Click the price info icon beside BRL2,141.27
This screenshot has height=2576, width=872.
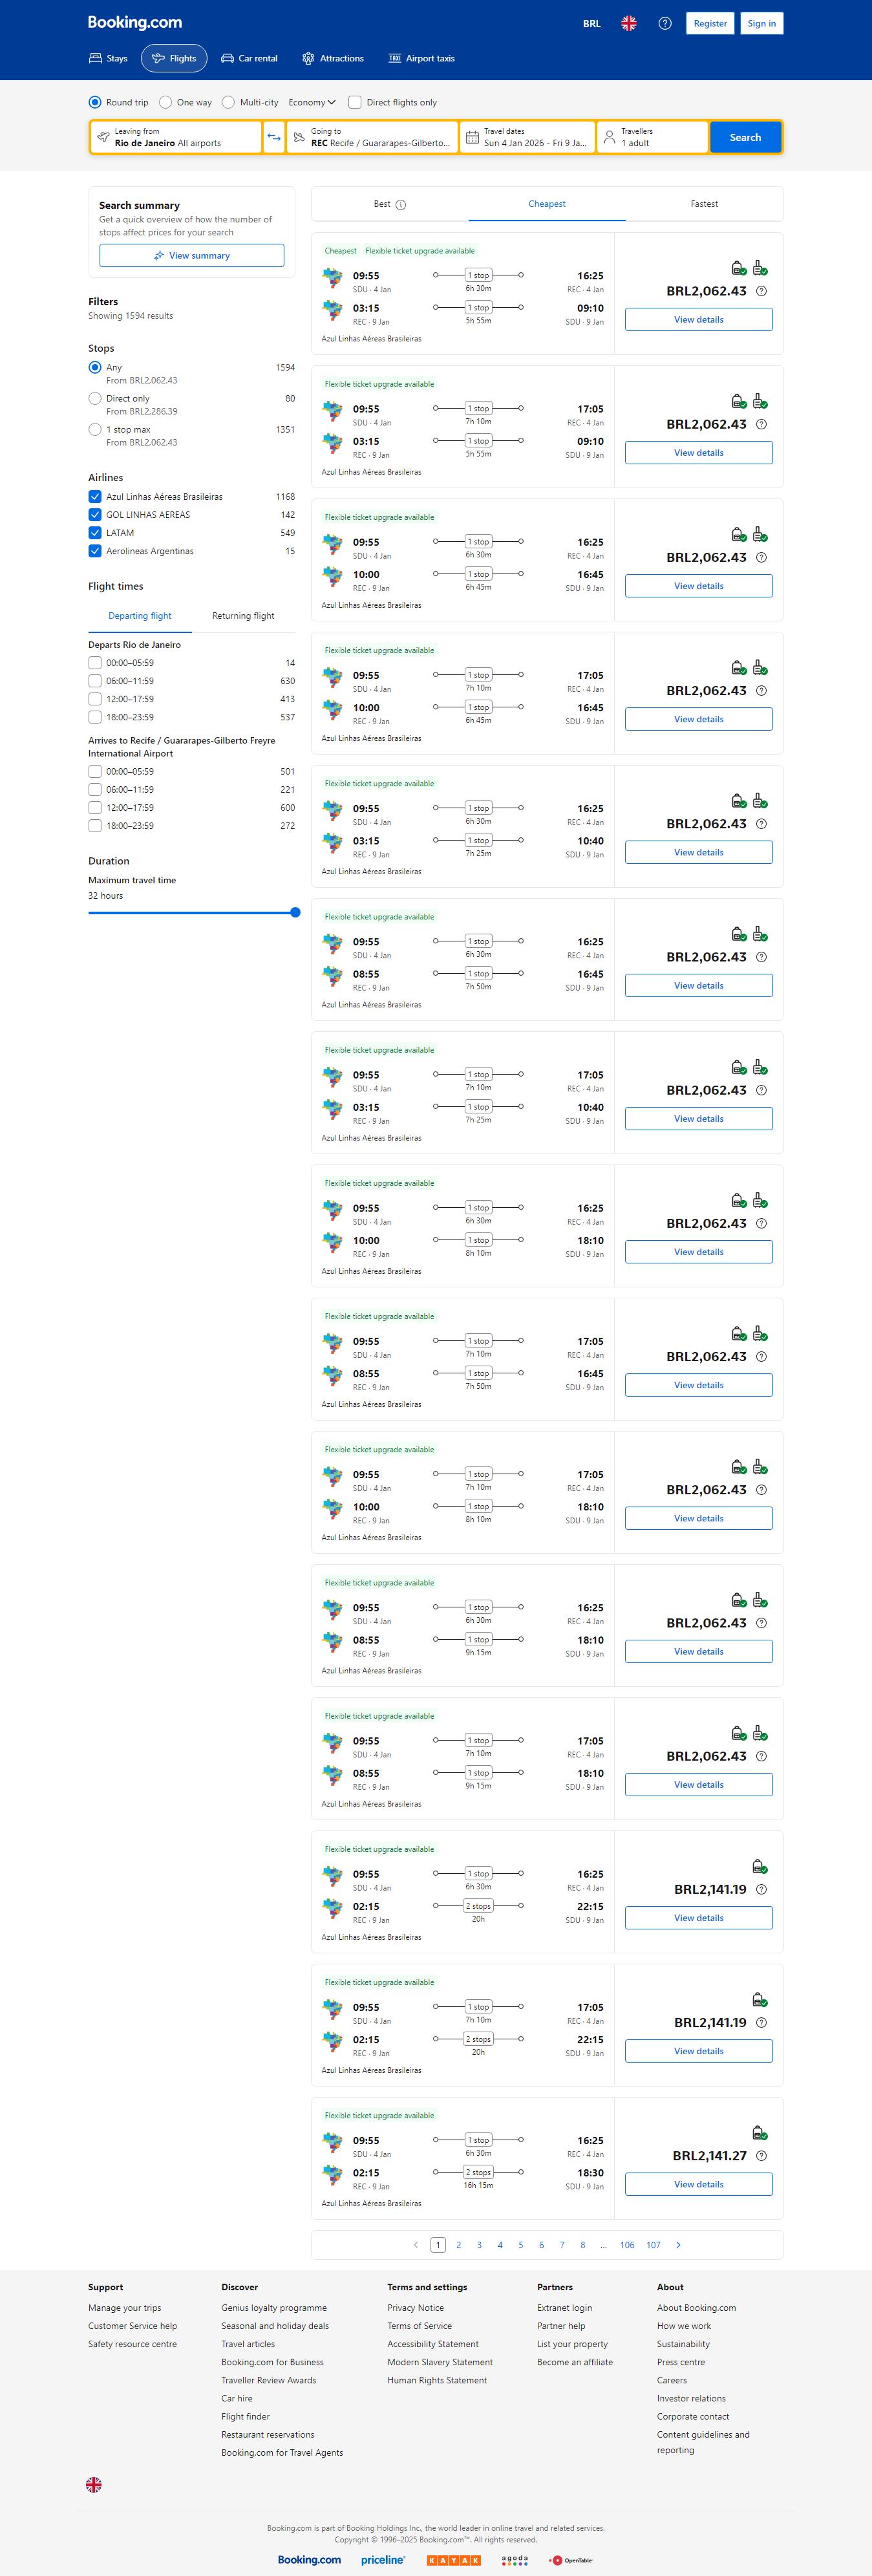[x=762, y=2156]
